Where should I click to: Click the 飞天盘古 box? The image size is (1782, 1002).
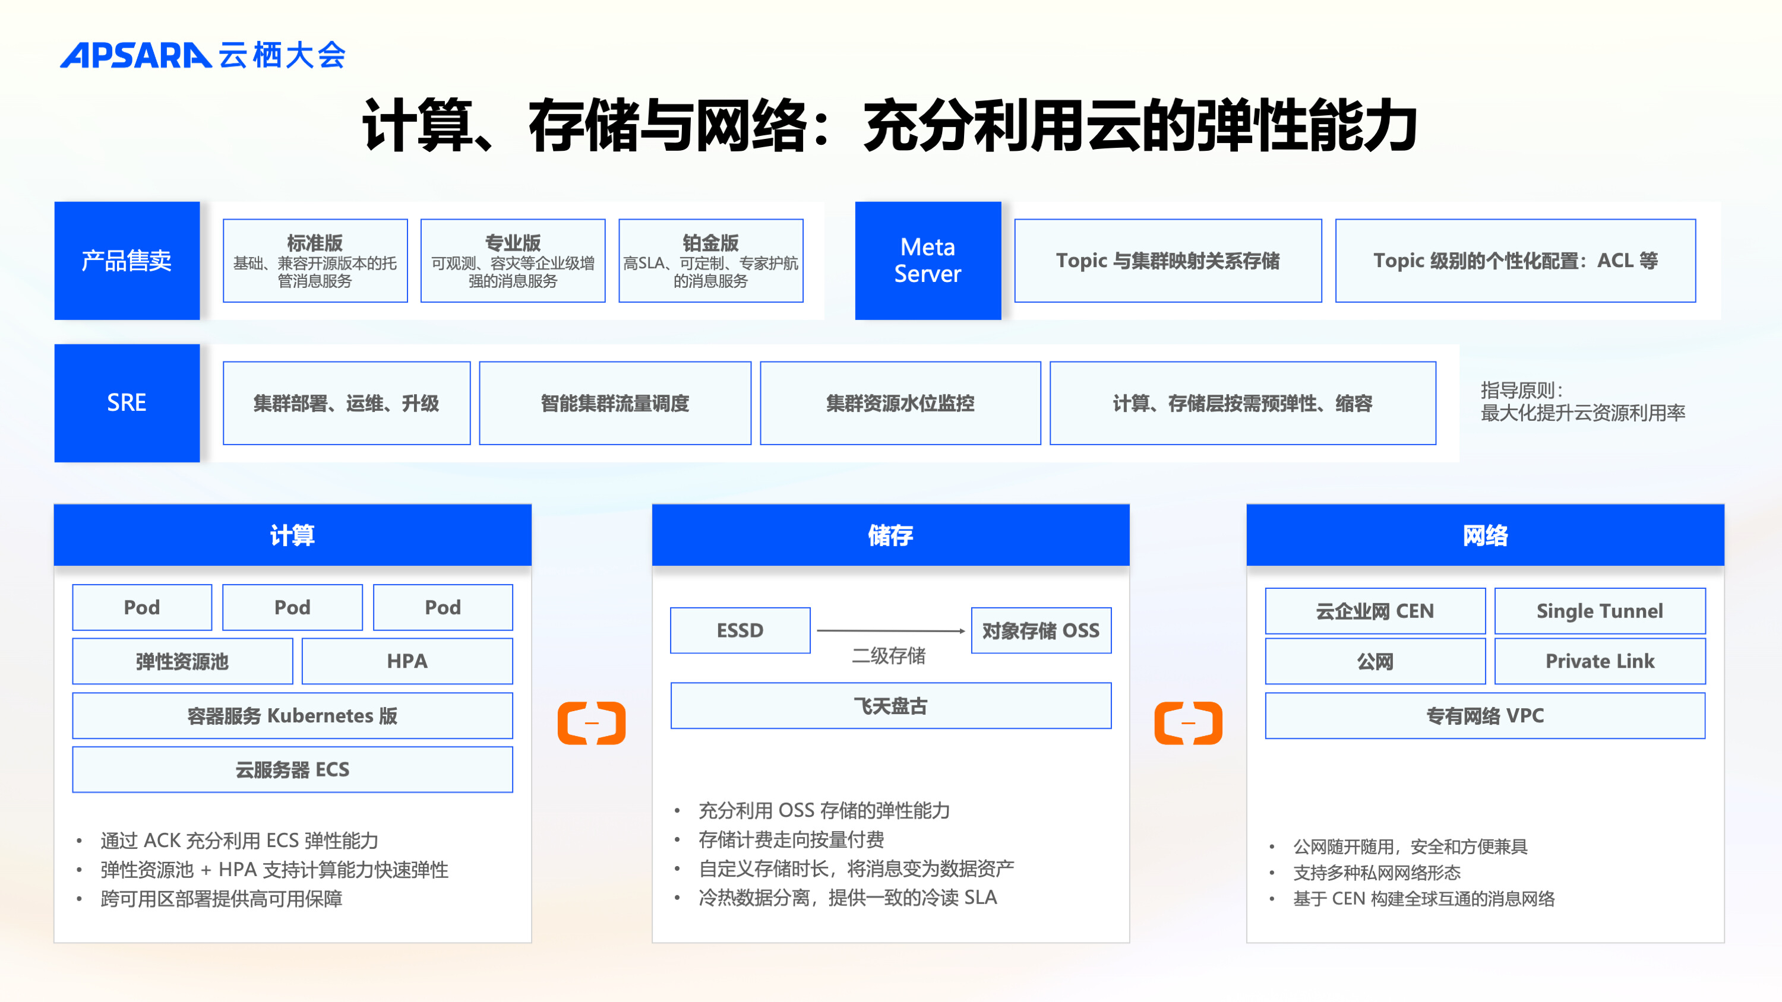[x=890, y=705]
